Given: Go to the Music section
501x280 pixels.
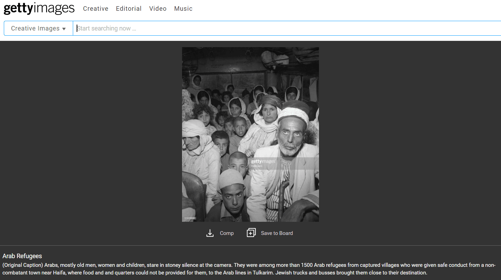Looking at the screenshot, I should 183,9.
